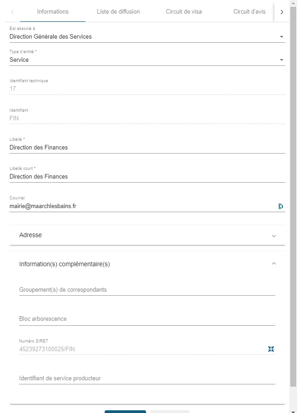Switch to the Informations tab
Screen dimensions: 298x413
[x=53, y=12]
